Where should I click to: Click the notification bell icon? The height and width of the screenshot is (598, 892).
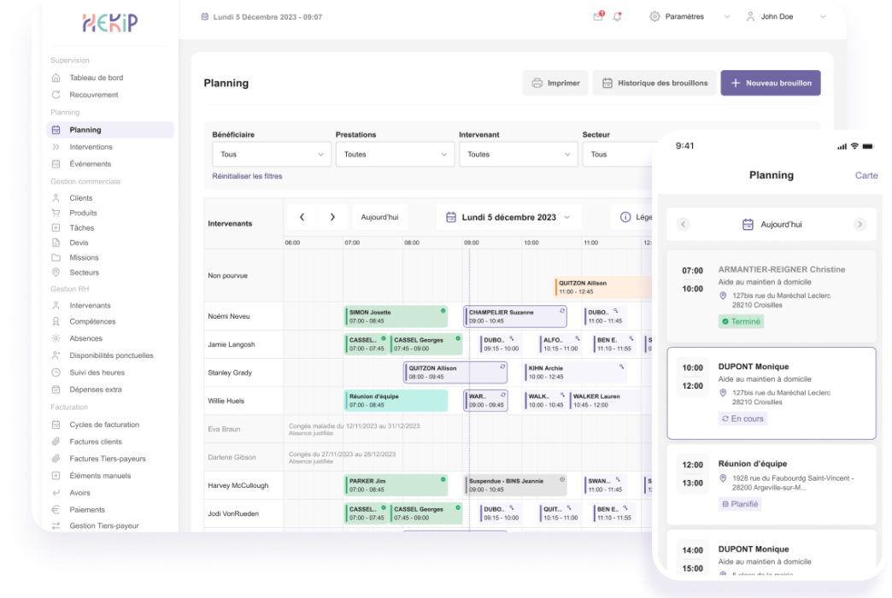click(618, 16)
